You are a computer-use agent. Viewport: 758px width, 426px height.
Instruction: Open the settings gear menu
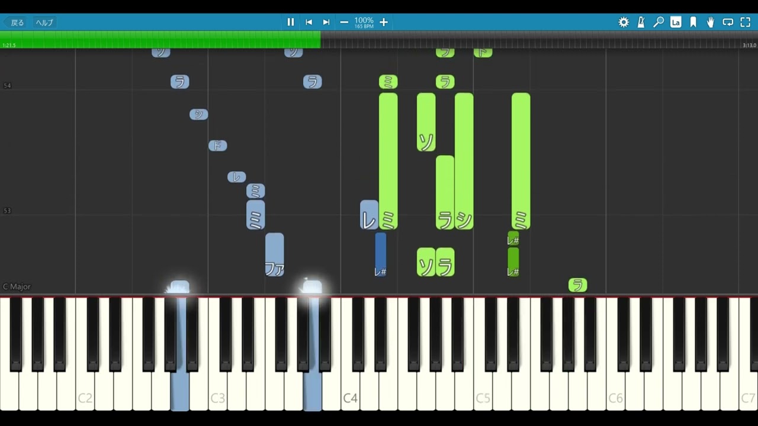coord(624,22)
